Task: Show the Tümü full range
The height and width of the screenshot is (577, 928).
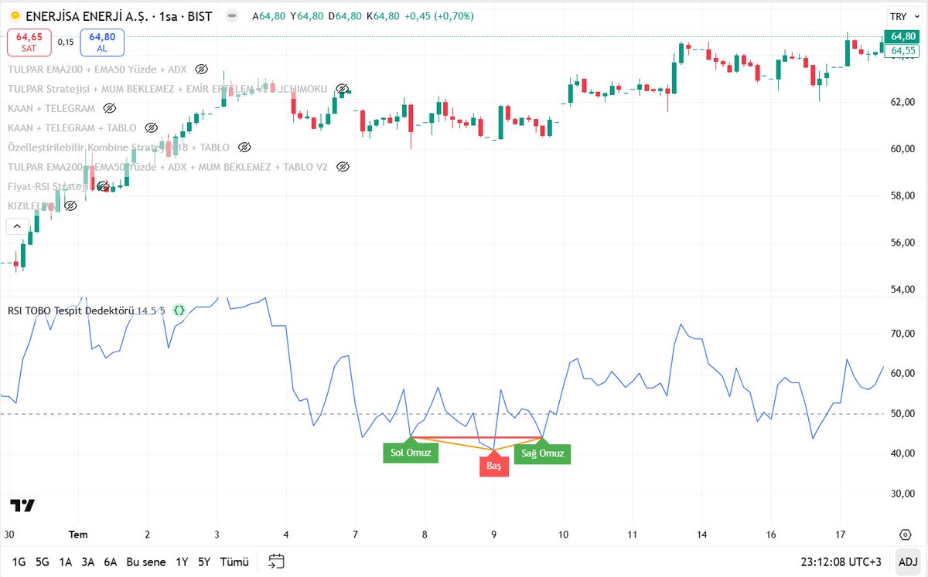Action: point(234,562)
